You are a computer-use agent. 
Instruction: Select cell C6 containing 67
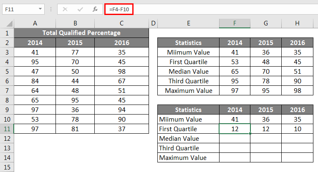[122, 81]
